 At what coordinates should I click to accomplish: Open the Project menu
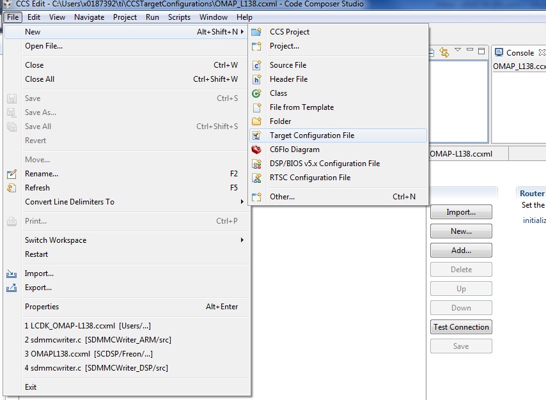coord(125,17)
